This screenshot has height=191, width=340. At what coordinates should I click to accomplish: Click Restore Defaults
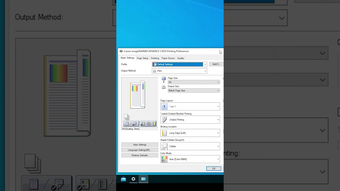coord(140,155)
